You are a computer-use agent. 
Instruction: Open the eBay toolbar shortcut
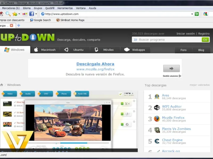coord(25,14)
